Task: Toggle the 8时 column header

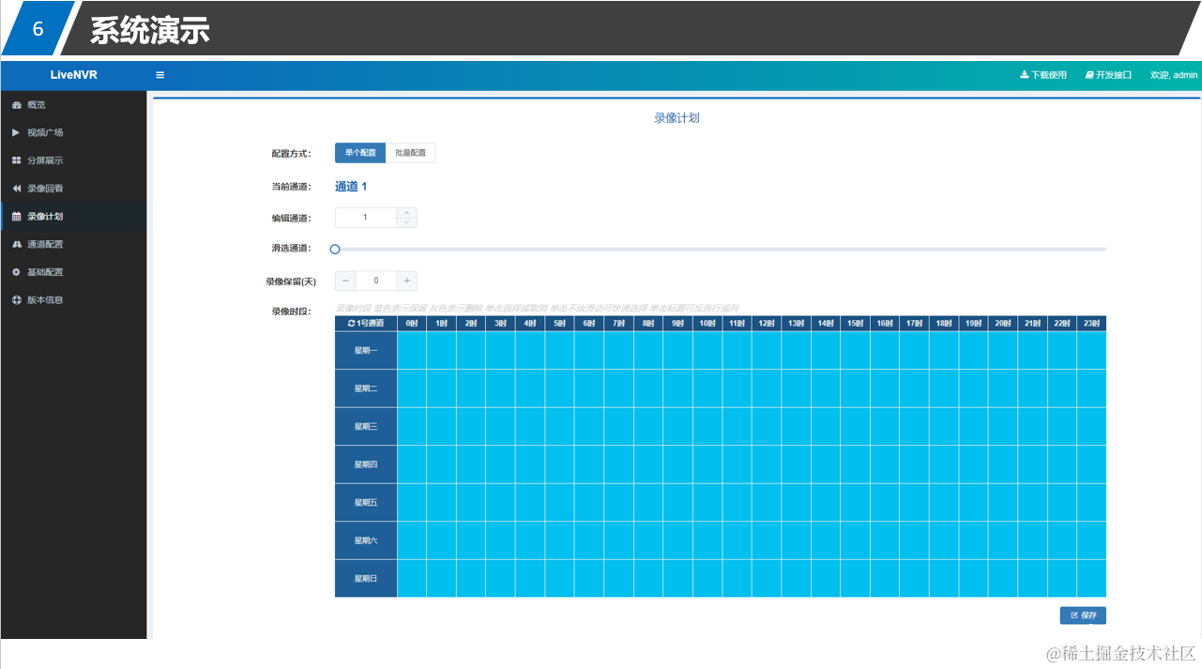Action: (x=648, y=323)
